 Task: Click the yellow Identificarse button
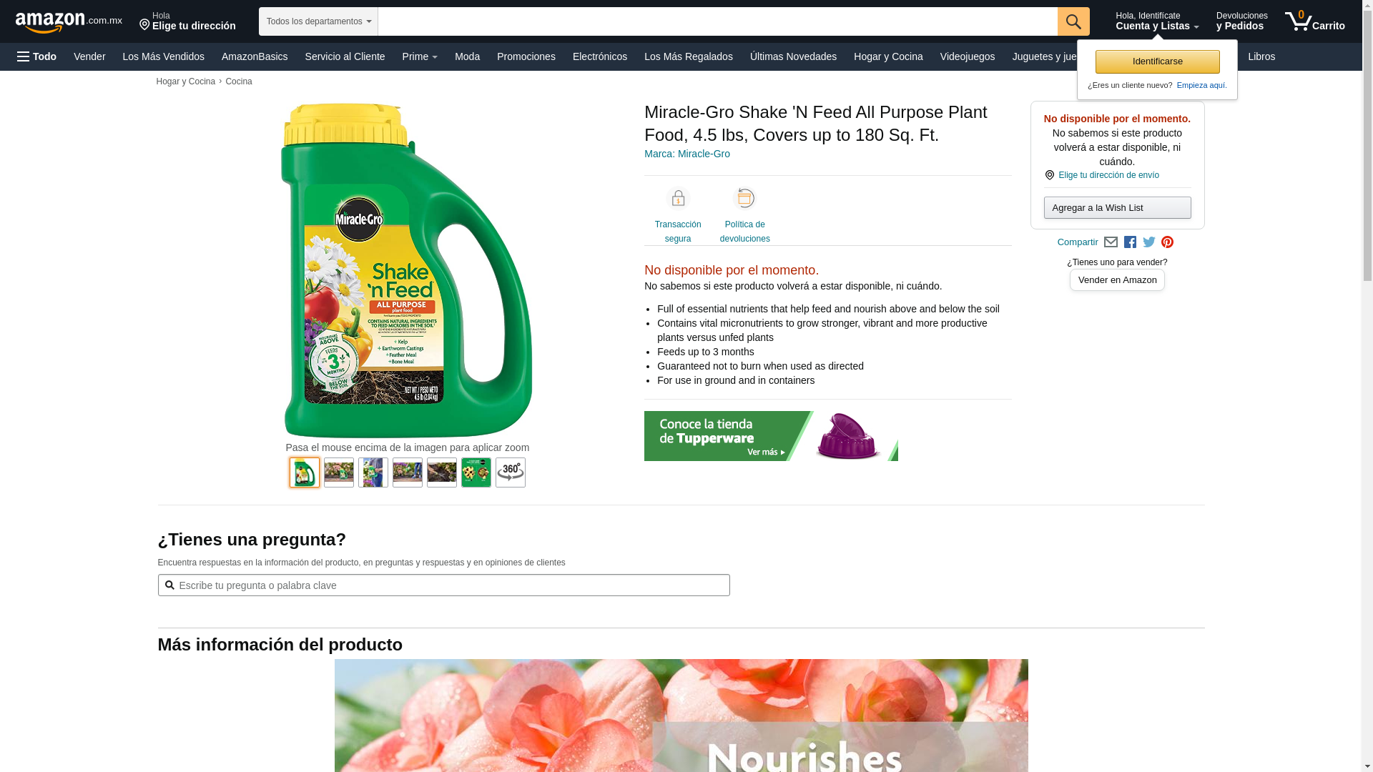(1158, 61)
